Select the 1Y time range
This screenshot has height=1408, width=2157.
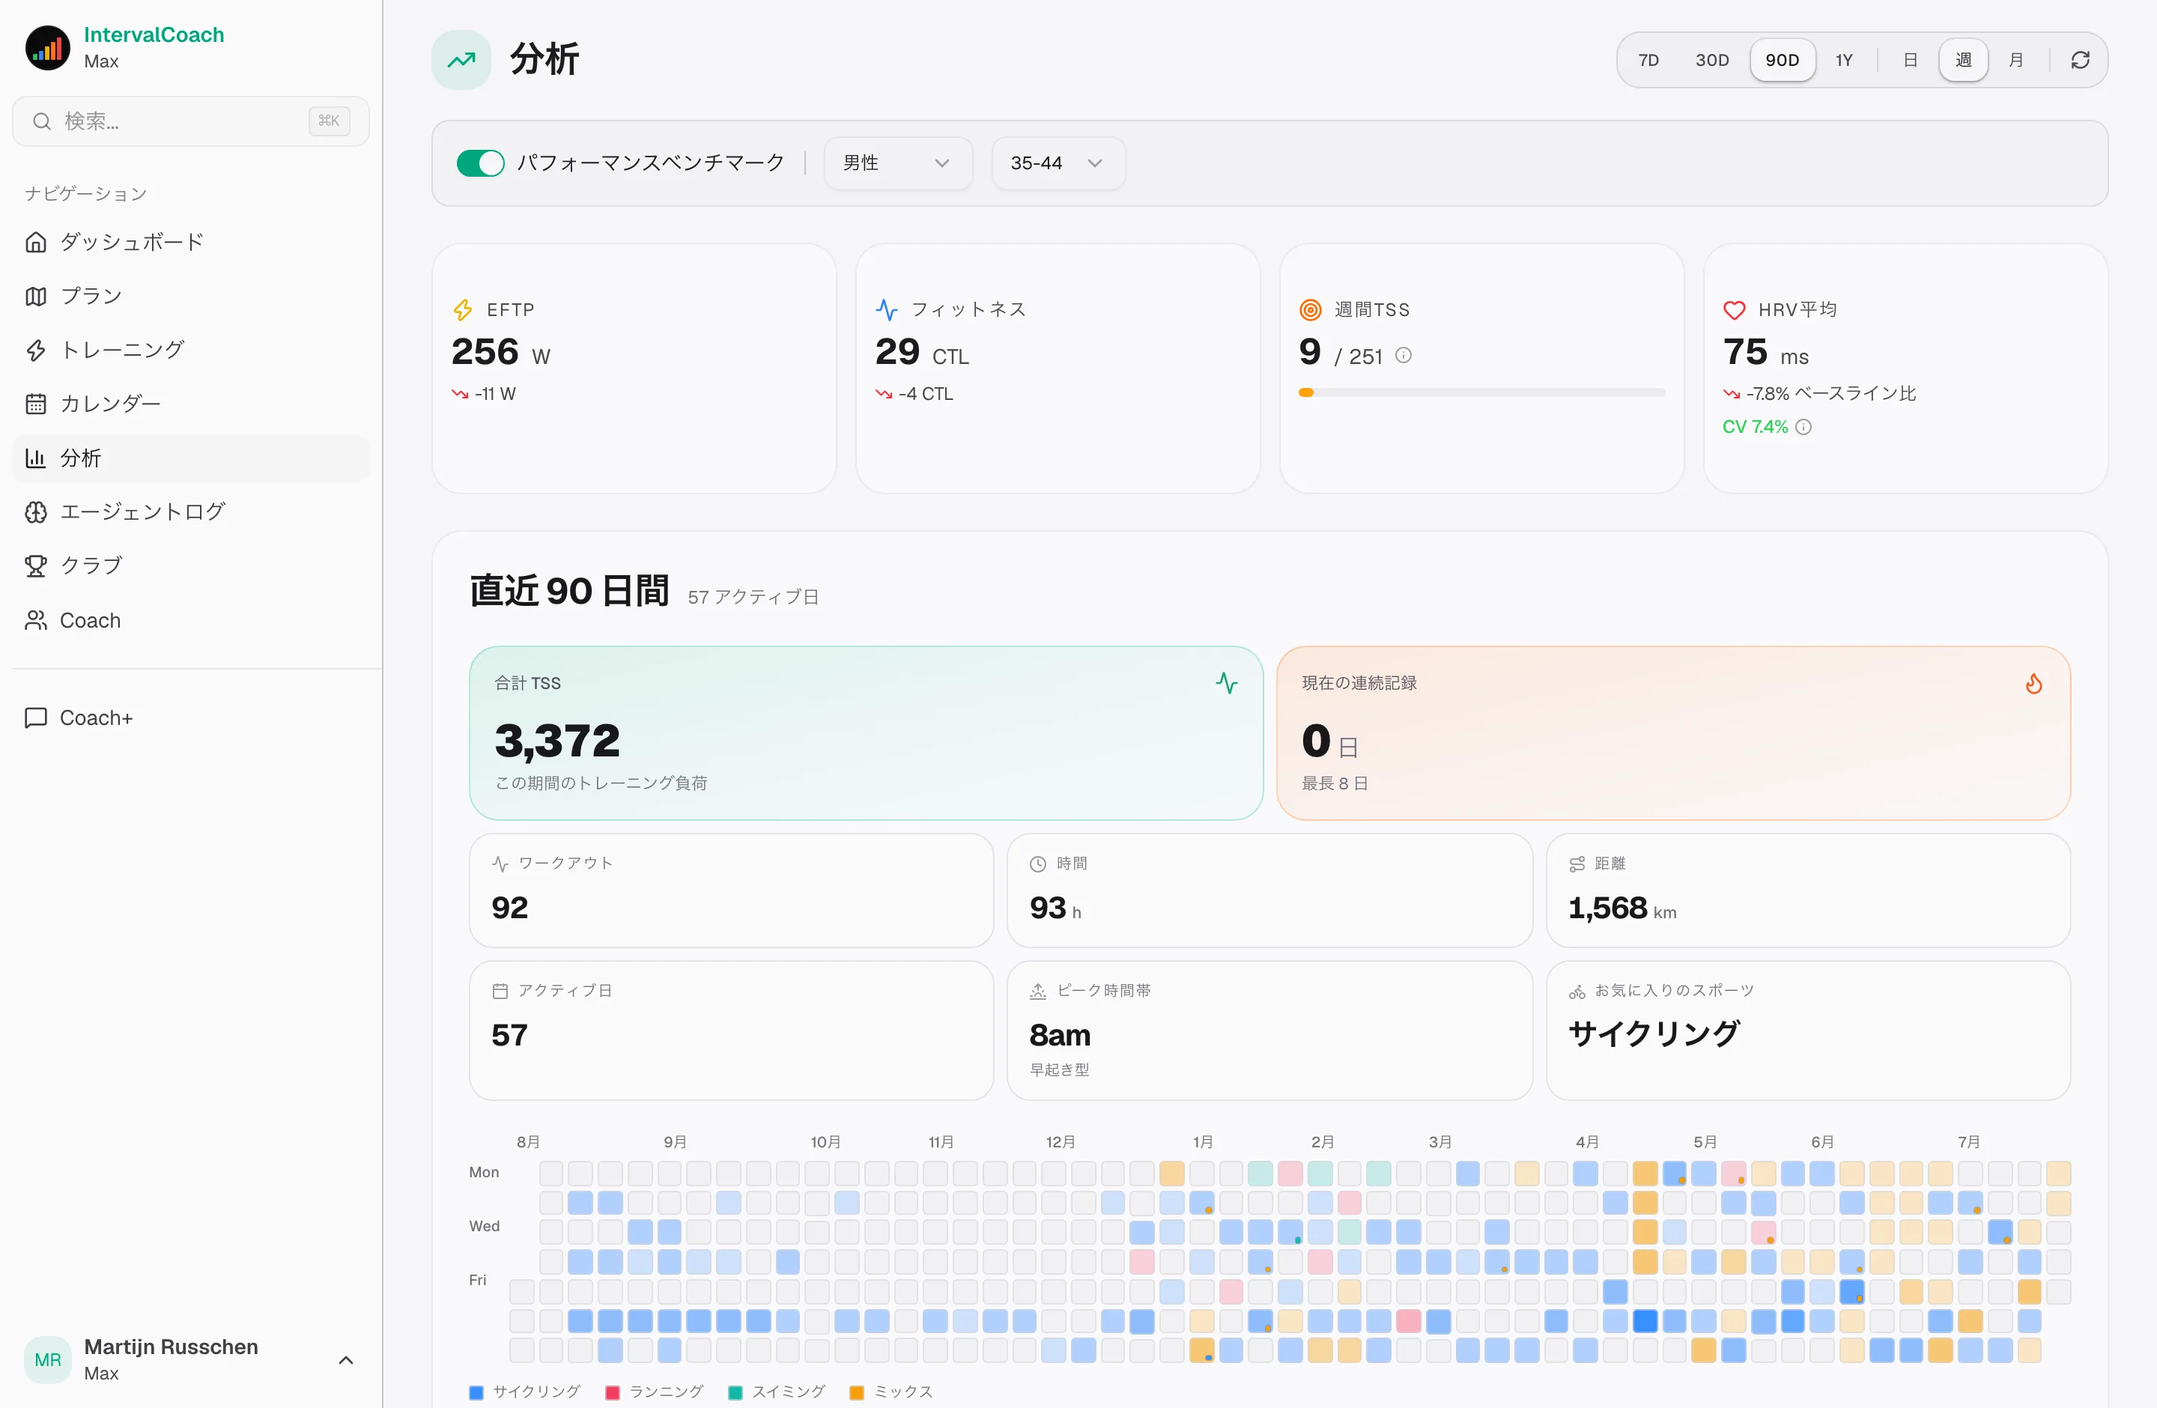(1843, 60)
